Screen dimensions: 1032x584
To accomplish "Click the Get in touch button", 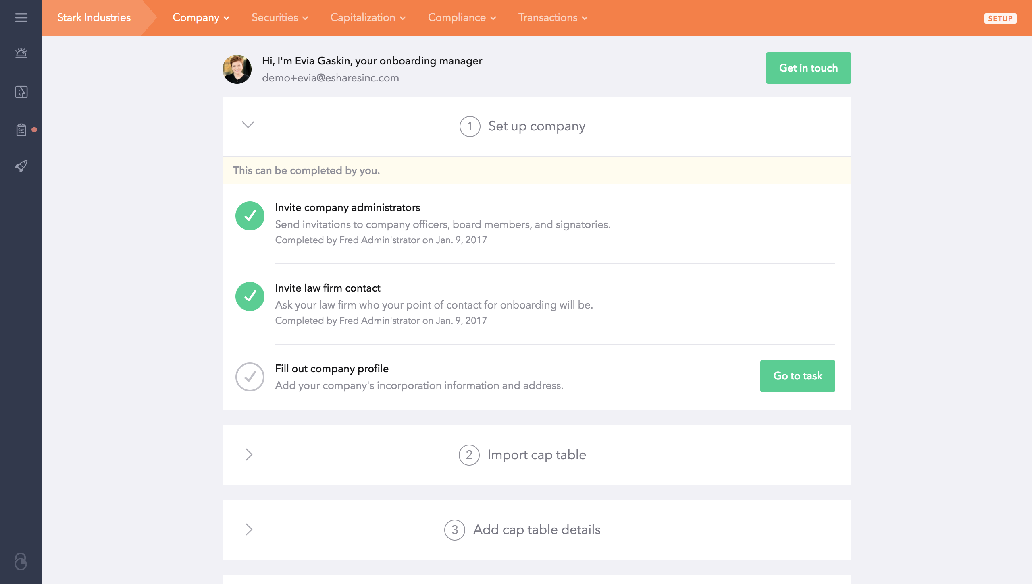I will (808, 68).
